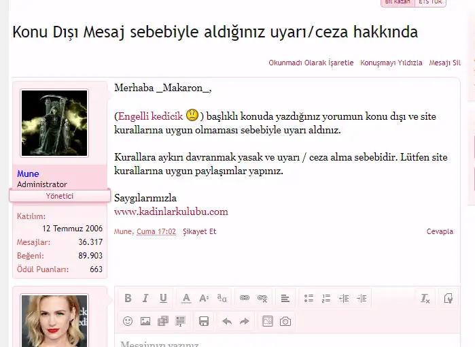Click Cevapla to reply to message
Viewport: 475px width, 347px height.
(439, 231)
